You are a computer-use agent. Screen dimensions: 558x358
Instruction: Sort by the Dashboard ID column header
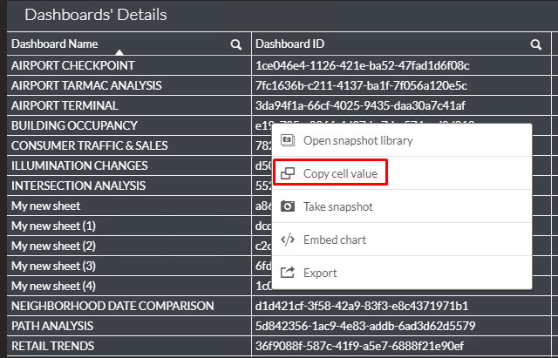click(289, 44)
